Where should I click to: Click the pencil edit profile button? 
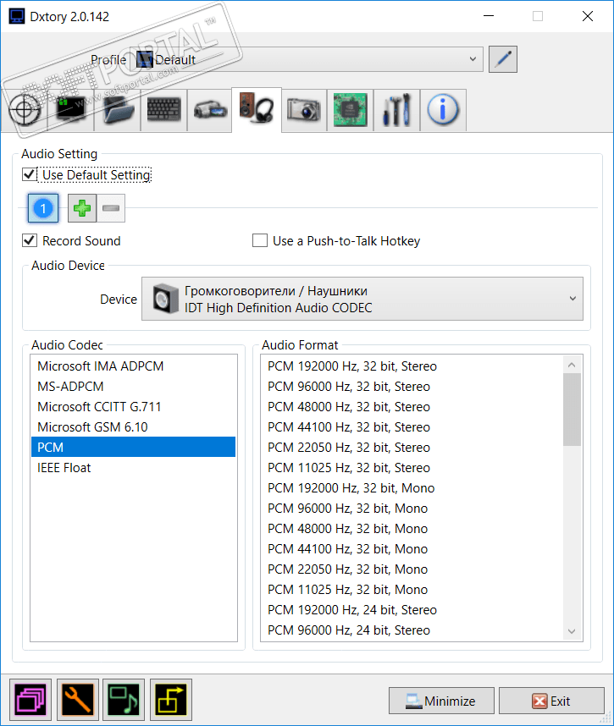point(503,59)
